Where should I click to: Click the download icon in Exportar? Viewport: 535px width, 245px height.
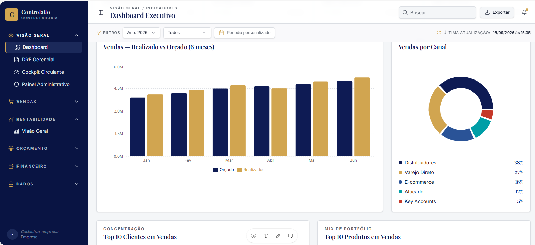coord(487,12)
